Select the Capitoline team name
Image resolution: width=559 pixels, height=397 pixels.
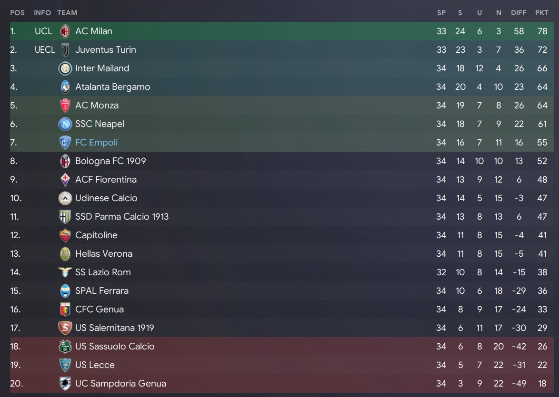coord(96,235)
